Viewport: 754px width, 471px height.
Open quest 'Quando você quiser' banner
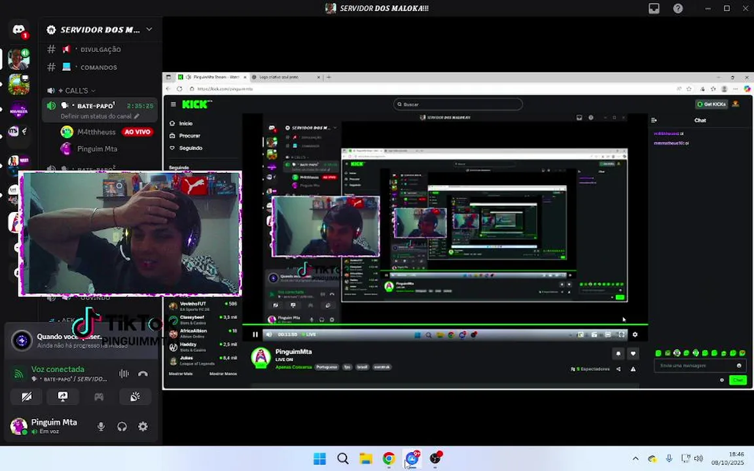tap(82, 340)
